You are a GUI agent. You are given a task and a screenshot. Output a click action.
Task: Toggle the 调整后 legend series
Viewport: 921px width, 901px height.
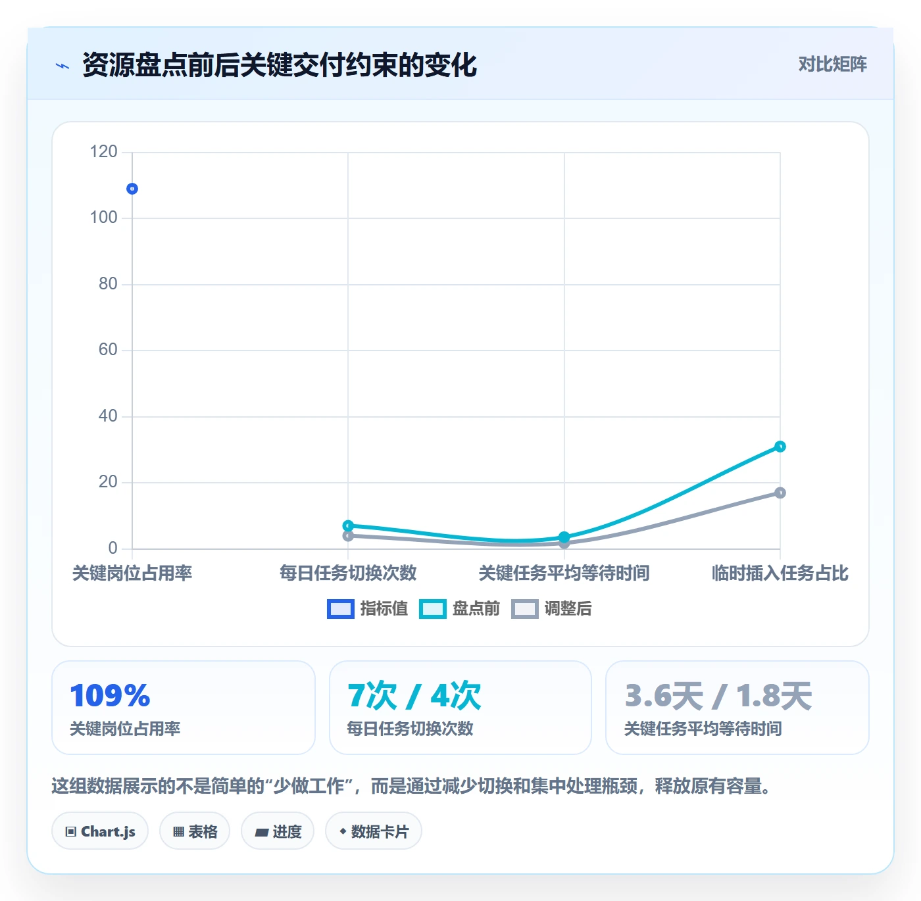point(551,609)
